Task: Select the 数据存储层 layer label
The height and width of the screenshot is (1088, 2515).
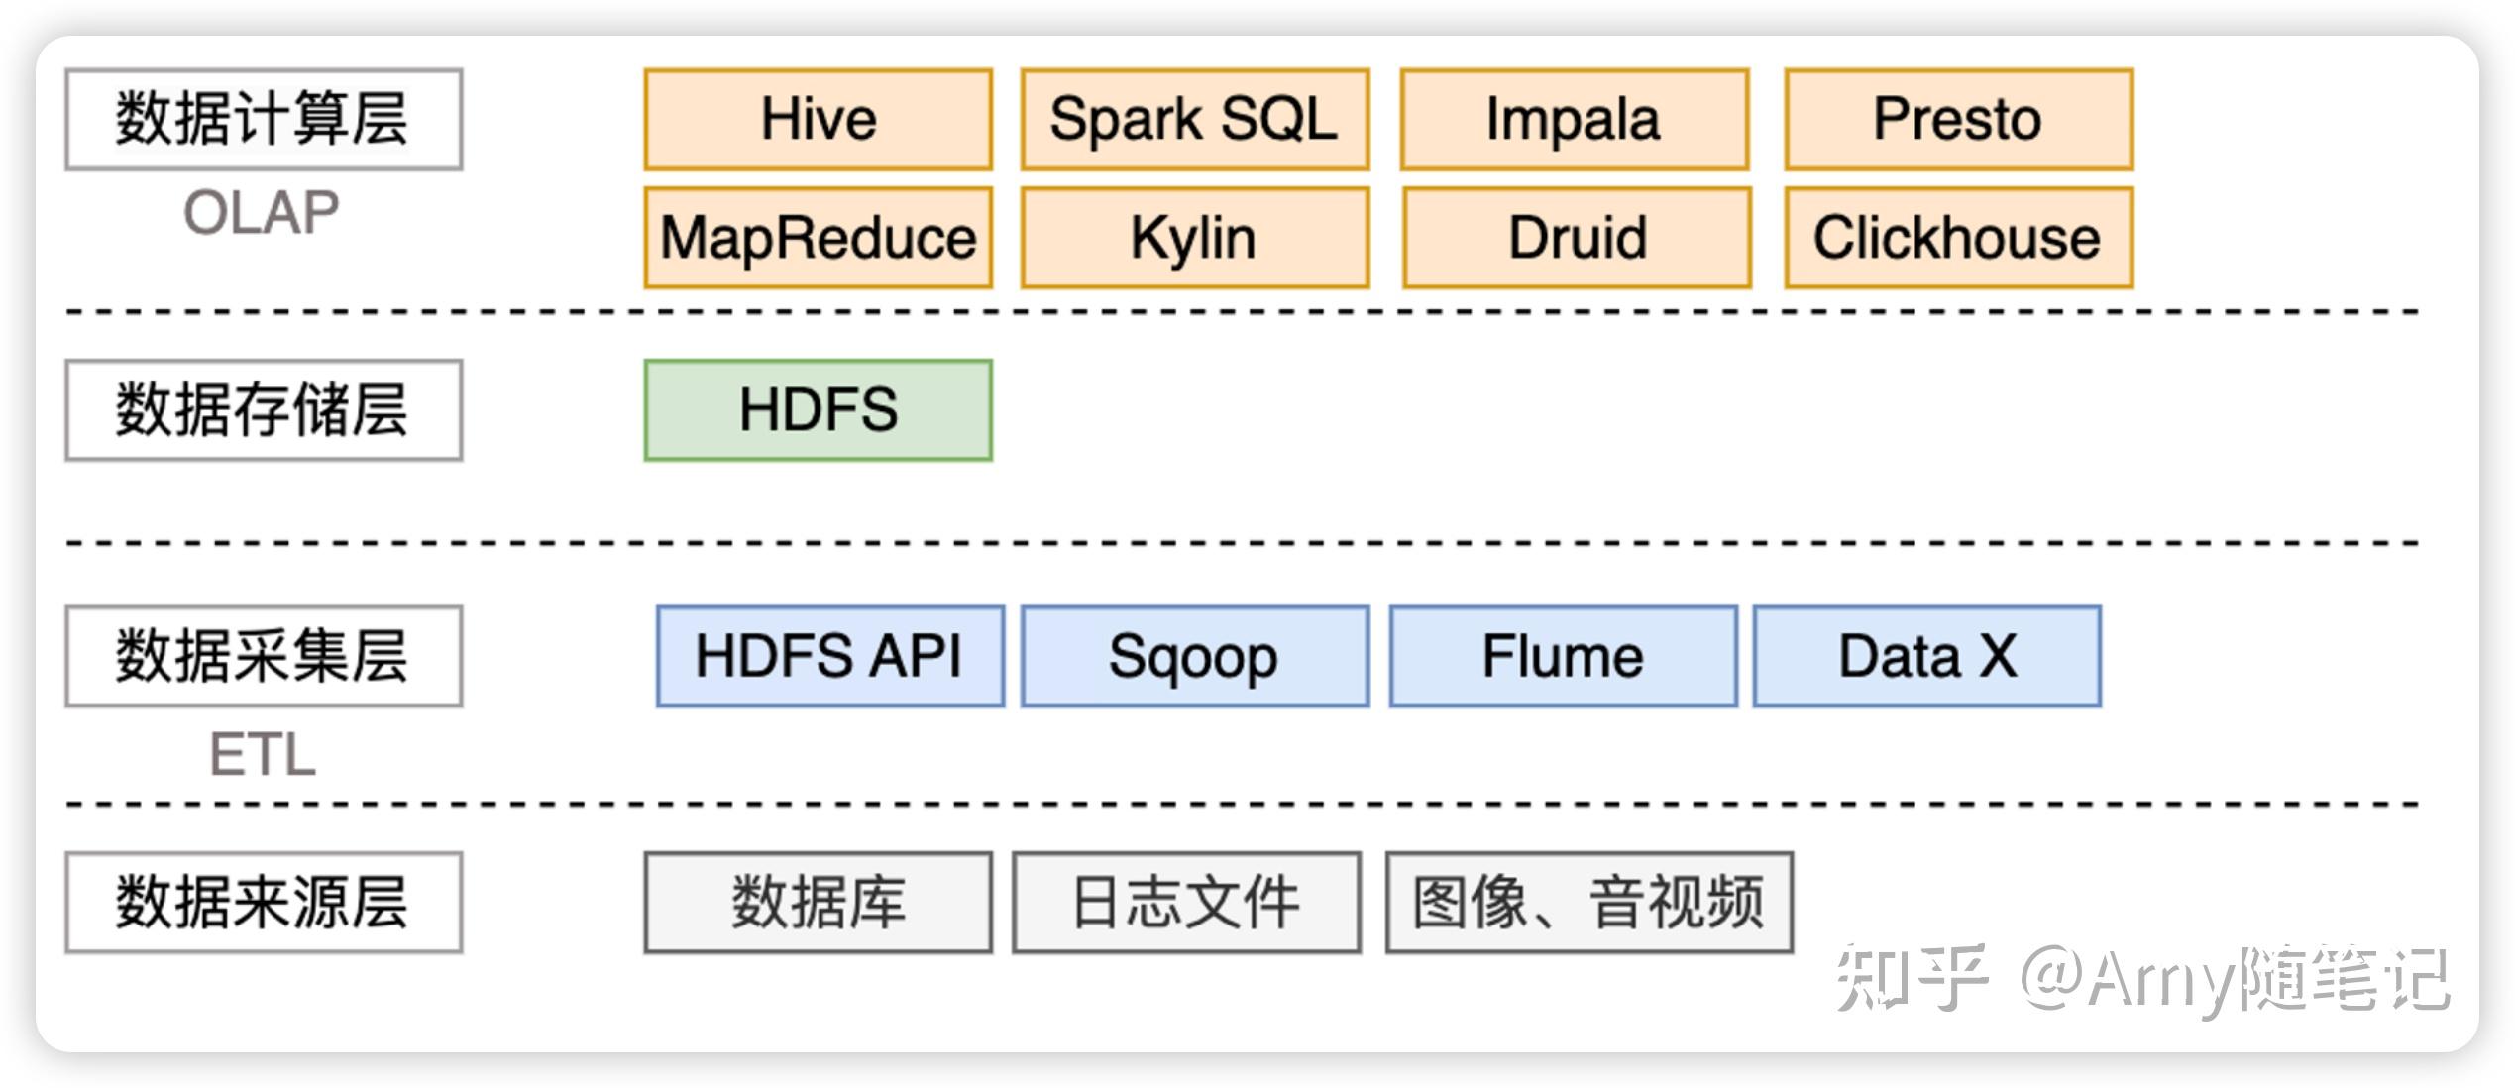Action: [x=265, y=410]
